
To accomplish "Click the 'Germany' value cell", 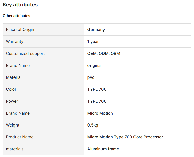I will coord(138,29).
